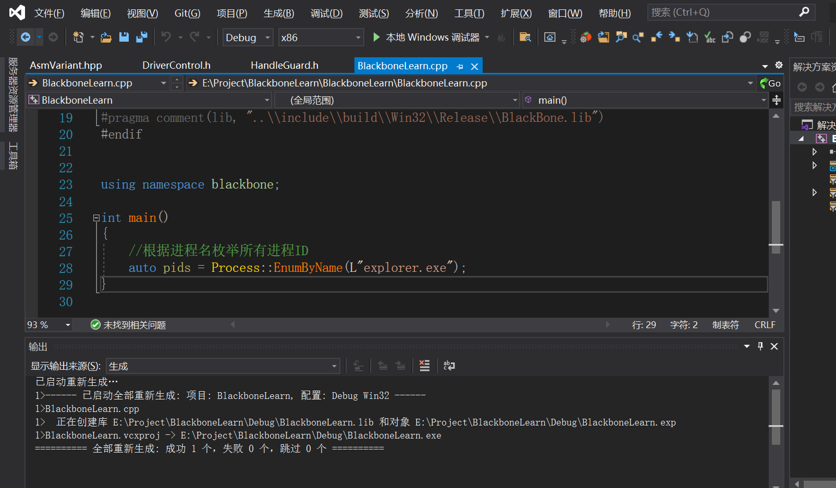Open the 调试(D) debug menu
This screenshot has height=488, width=836.
tap(327, 13)
